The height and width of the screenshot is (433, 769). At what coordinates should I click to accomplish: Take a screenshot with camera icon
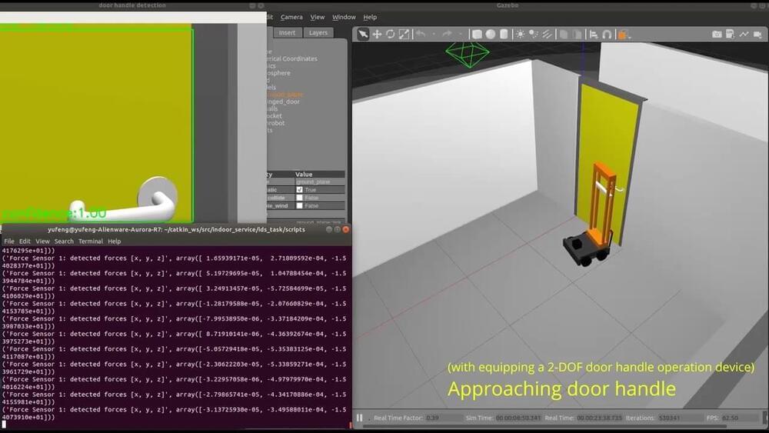pyautogui.click(x=717, y=34)
